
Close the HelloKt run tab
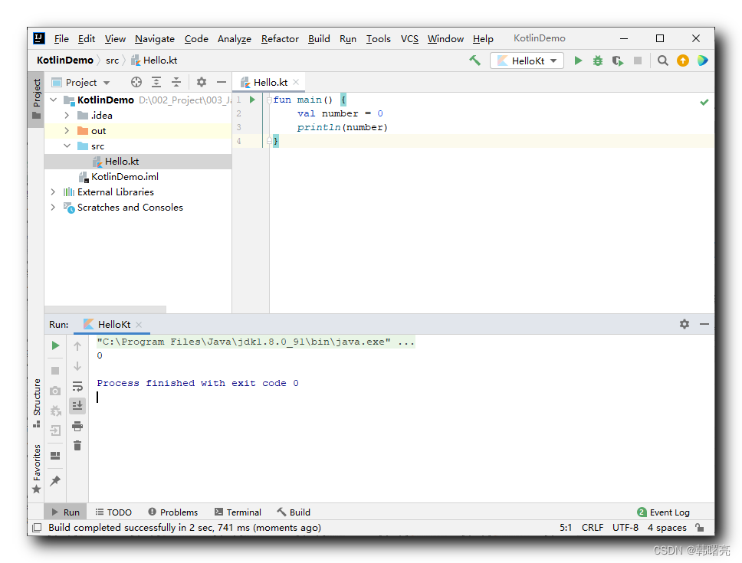139,324
